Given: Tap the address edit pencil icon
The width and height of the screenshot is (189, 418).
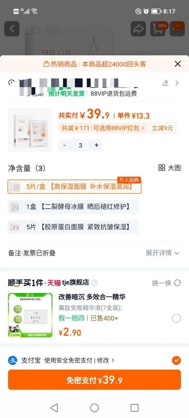Looking at the screenshot, I should [x=165, y=83].
